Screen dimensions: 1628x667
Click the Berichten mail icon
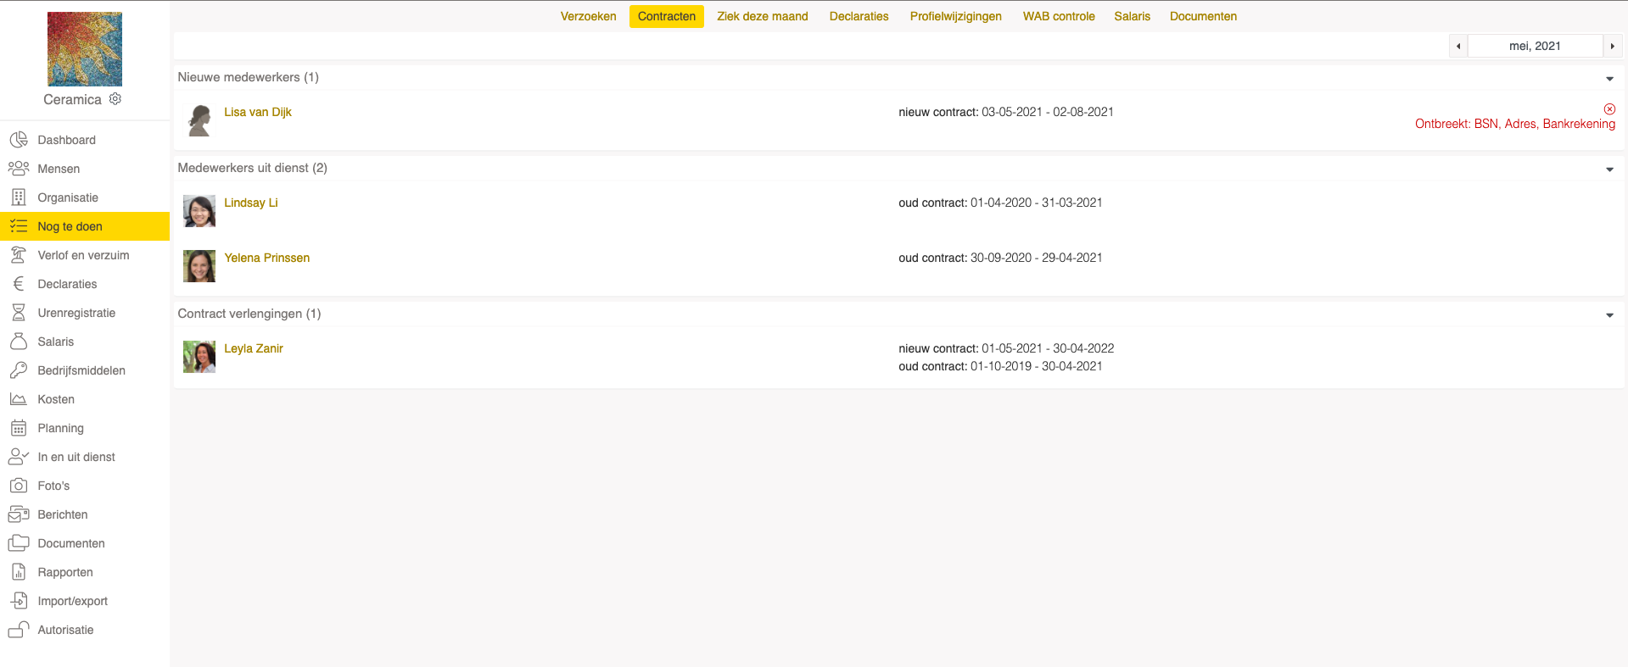point(19,514)
